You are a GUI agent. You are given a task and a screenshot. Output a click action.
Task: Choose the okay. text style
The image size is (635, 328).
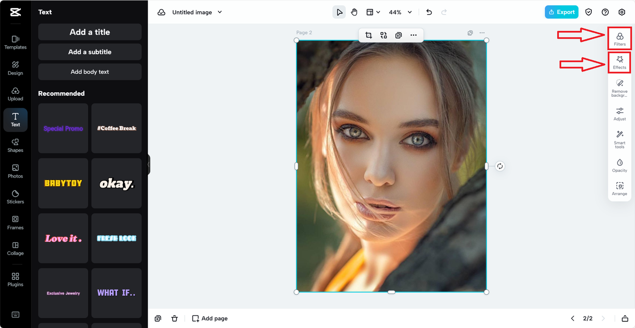click(117, 183)
